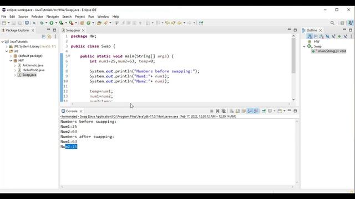Toggle Hide Non-Public Members green dot
This screenshot has width=355, height=199.
pos(339,36)
